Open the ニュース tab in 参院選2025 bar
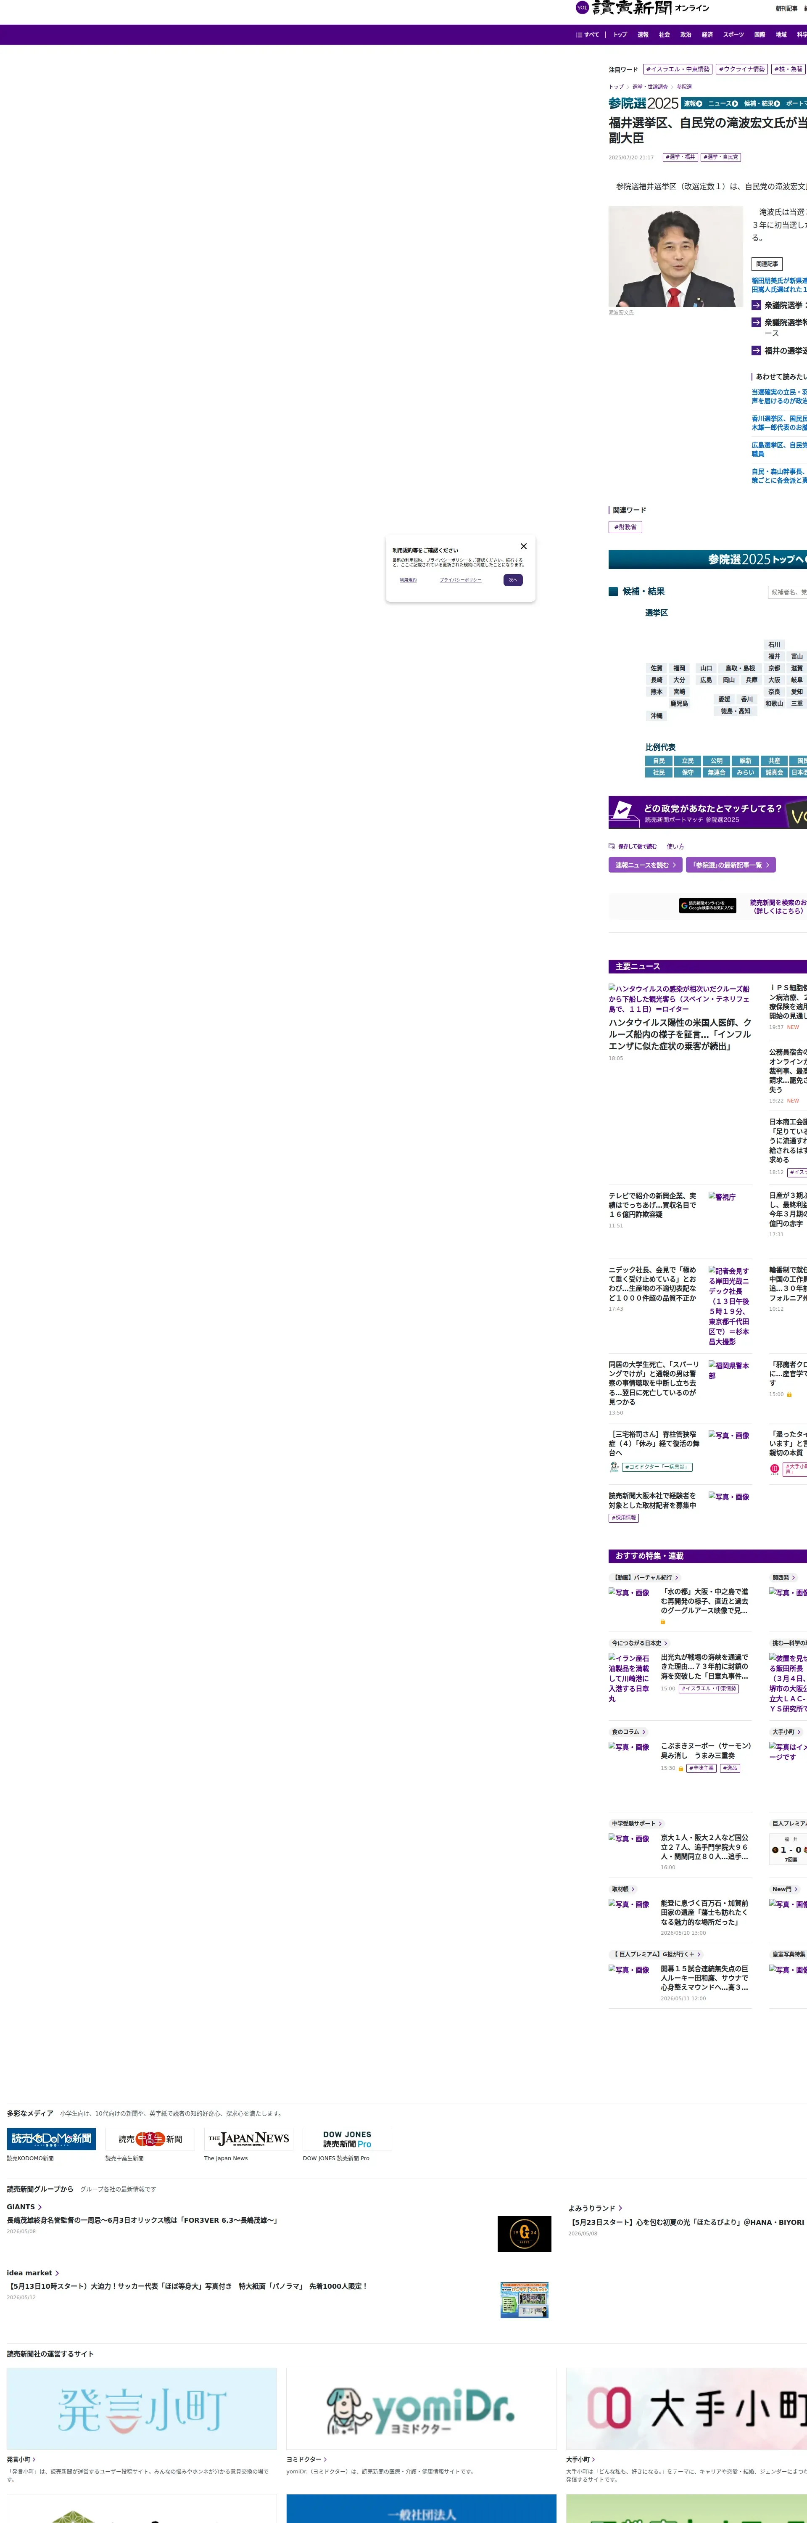 pyautogui.click(x=723, y=104)
